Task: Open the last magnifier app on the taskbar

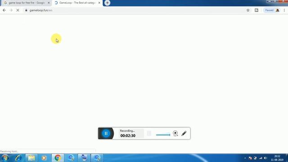Action: click(x=97, y=158)
